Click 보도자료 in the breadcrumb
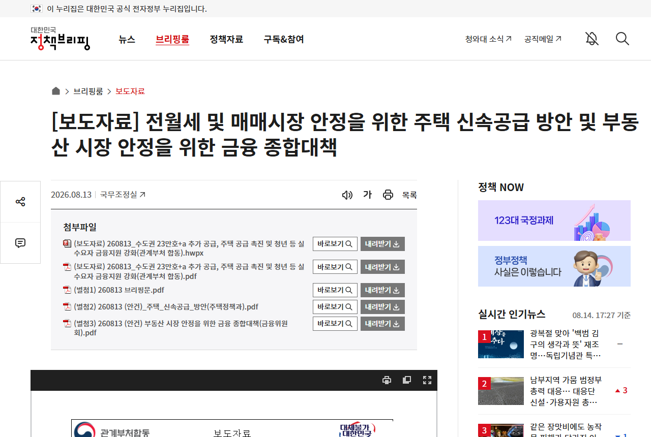The height and width of the screenshot is (437, 651). pos(130,91)
